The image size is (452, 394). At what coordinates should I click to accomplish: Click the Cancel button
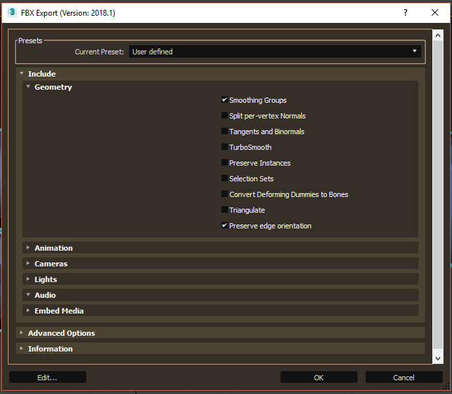pos(404,378)
